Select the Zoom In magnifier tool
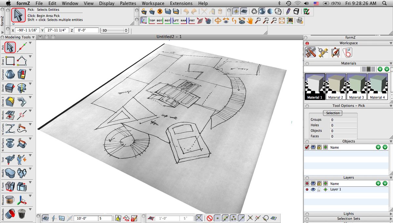 coord(266,20)
